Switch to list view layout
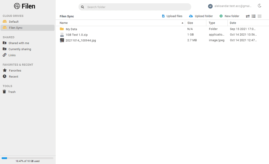Image resolution: width=269 pixels, height=164 pixels. (253, 16)
